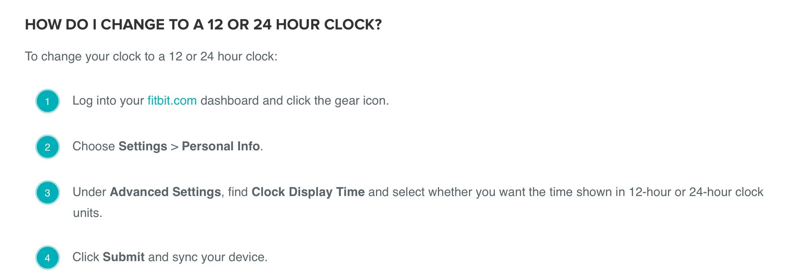793x277 pixels.
Task: Click the bold Submit word in step 4
Action: coord(124,257)
